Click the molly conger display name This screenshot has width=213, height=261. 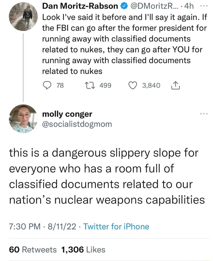(68, 114)
